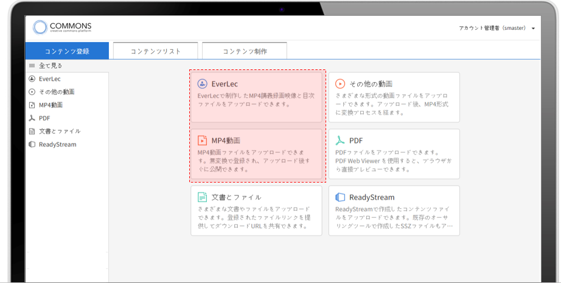
Task: Open the その他の動画 upload card
Action: [x=394, y=97]
